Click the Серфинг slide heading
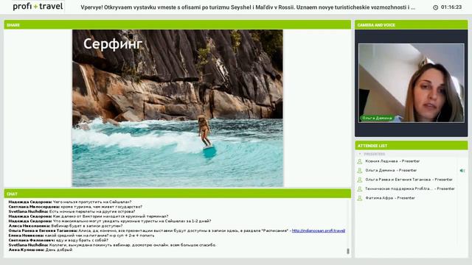Screen dimensions: 472x265 point(113,44)
